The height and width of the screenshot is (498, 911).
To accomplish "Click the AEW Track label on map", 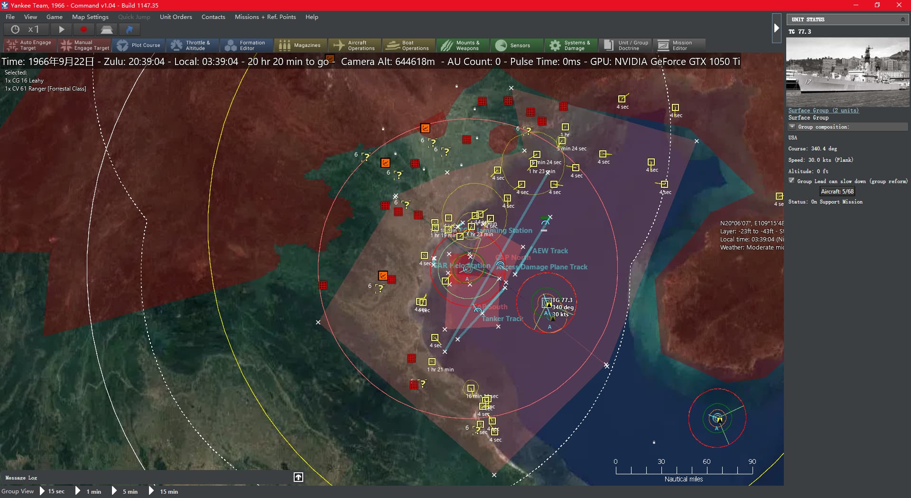I will pos(550,251).
